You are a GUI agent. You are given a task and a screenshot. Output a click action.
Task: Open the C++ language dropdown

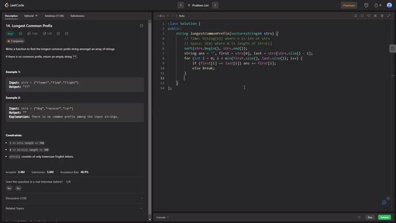click(x=163, y=15)
